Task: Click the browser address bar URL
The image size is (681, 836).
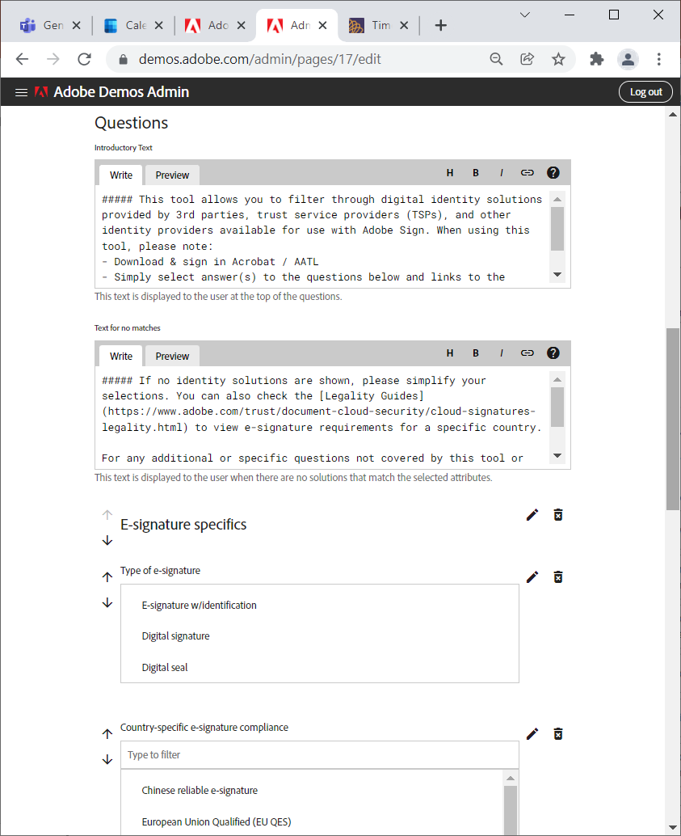Action: point(259,59)
